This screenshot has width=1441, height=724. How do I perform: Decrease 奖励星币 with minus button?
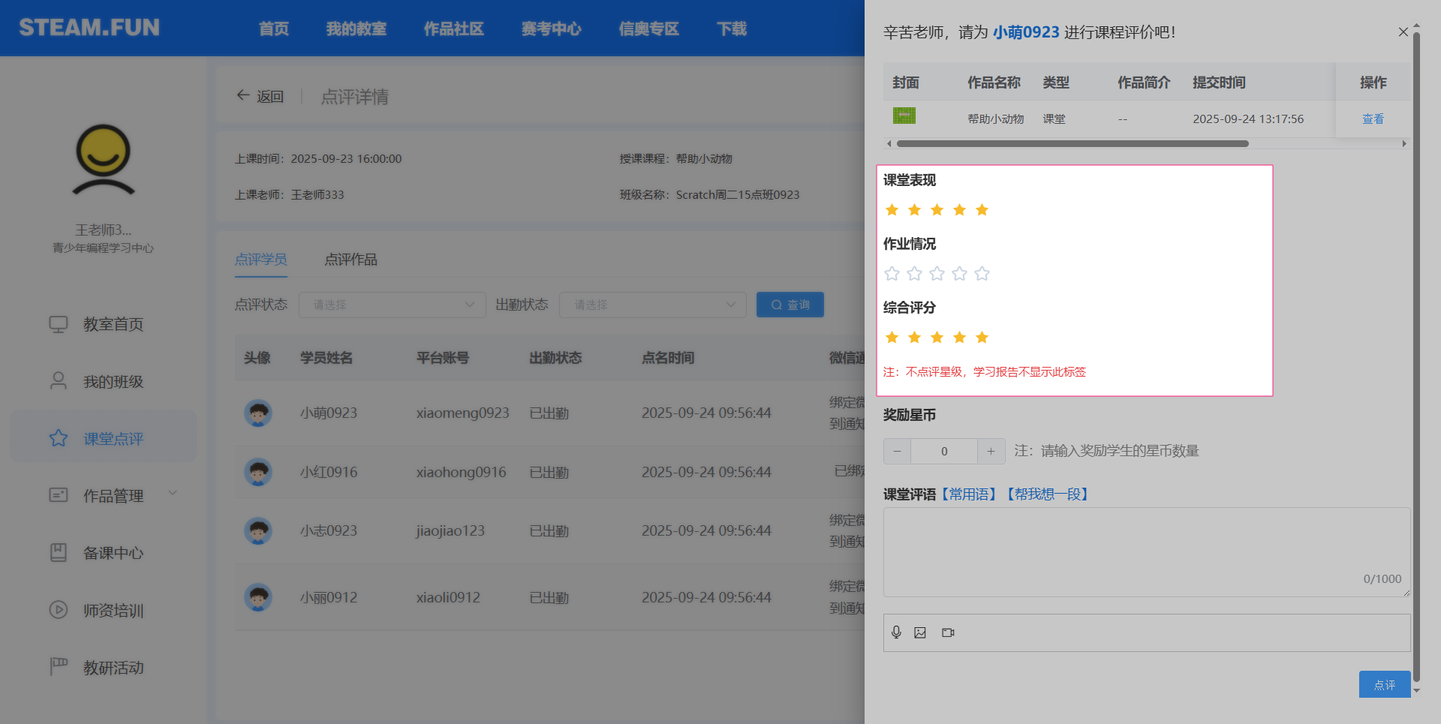(897, 451)
